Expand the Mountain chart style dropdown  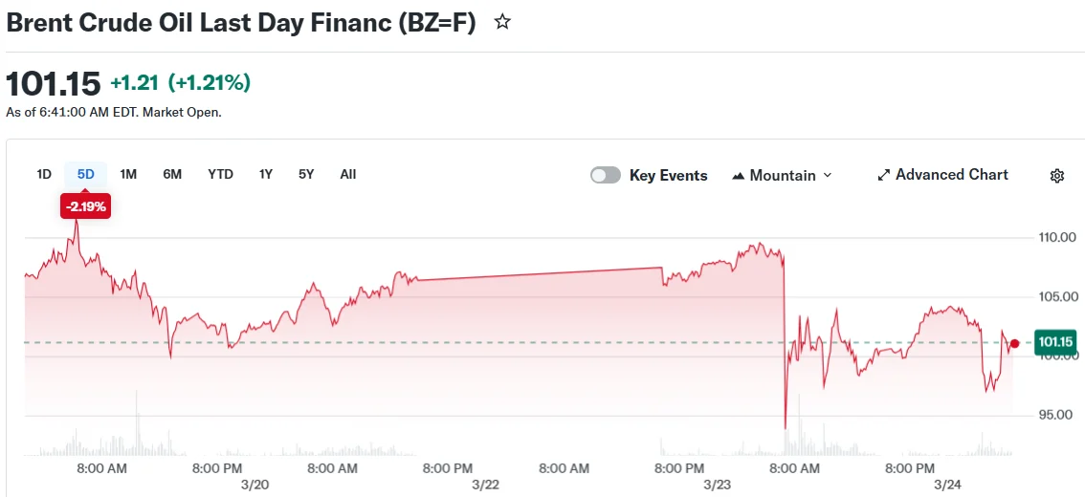coord(827,175)
